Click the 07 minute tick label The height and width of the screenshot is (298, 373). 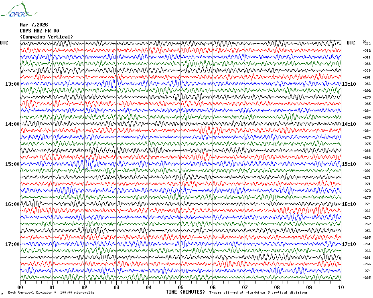coord(245,287)
